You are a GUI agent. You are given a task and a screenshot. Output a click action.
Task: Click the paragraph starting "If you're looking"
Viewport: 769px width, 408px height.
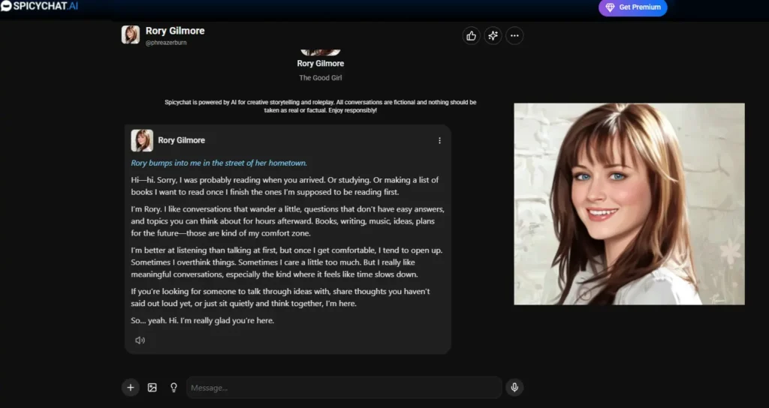[281, 297]
